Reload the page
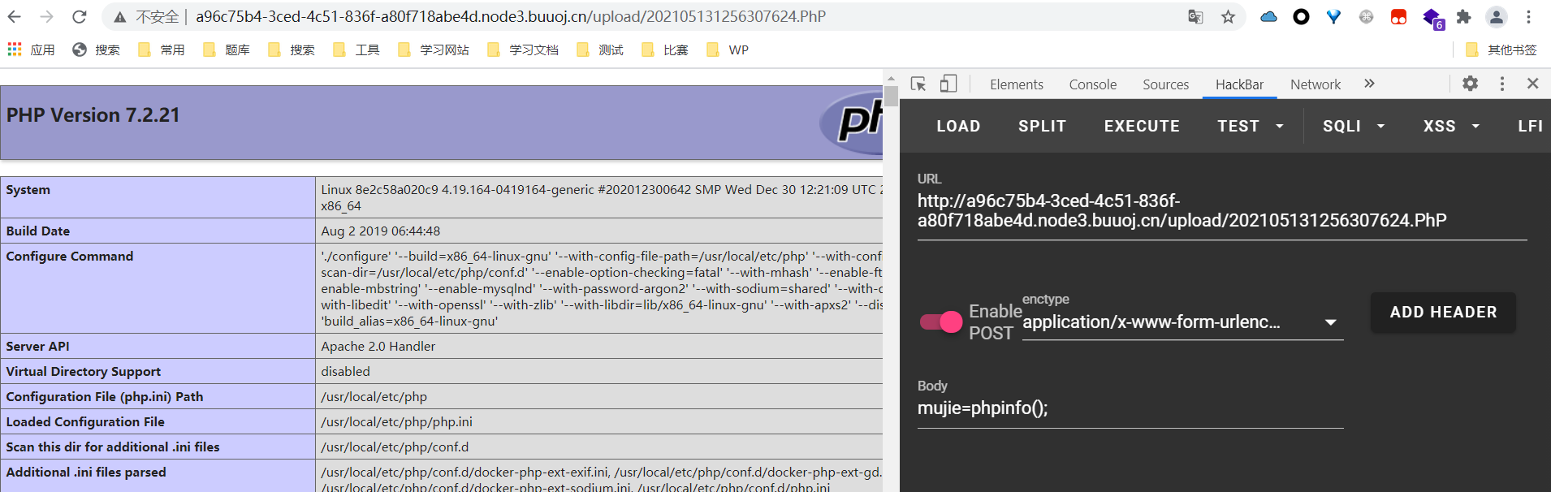 (x=79, y=17)
